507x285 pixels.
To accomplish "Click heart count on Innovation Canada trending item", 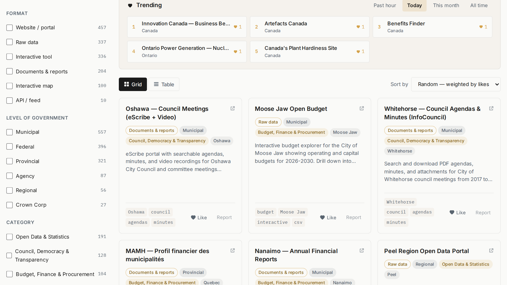I will click(x=238, y=27).
